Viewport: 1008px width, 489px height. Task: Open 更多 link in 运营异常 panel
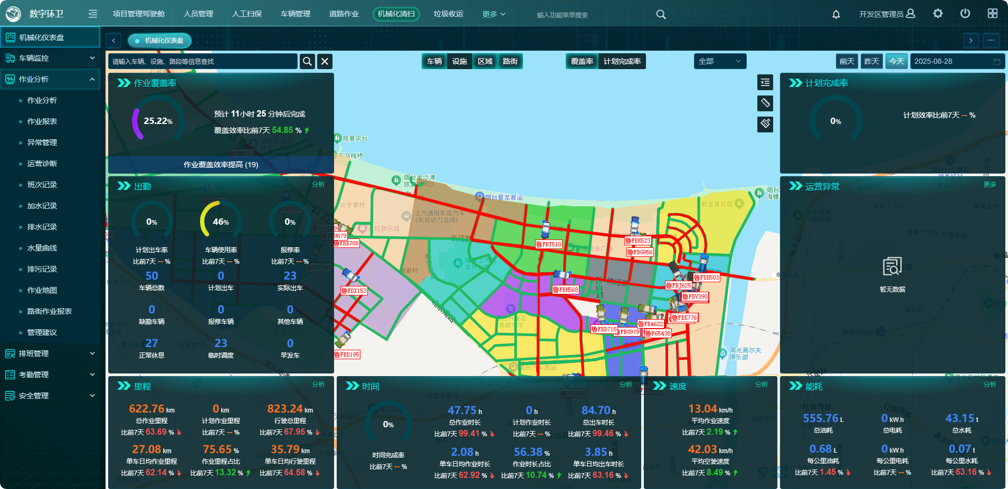(990, 185)
